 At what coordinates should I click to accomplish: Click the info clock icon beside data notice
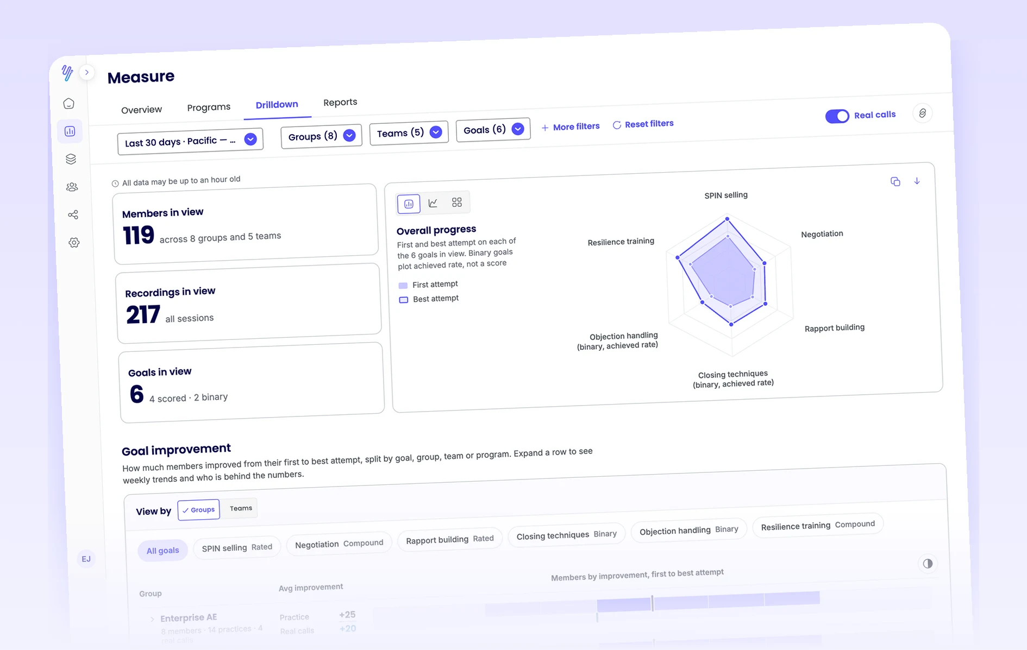[x=115, y=184]
